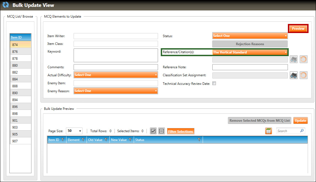The image size is (316, 182).
Task: Click the select-all checkmark button
Action: tap(153, 131)
